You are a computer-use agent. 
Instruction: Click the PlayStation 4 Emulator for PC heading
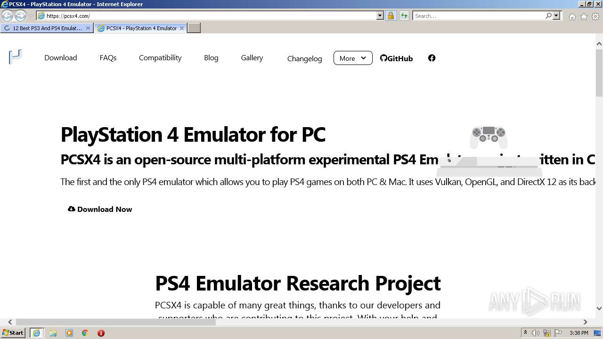tap(193, 134)
